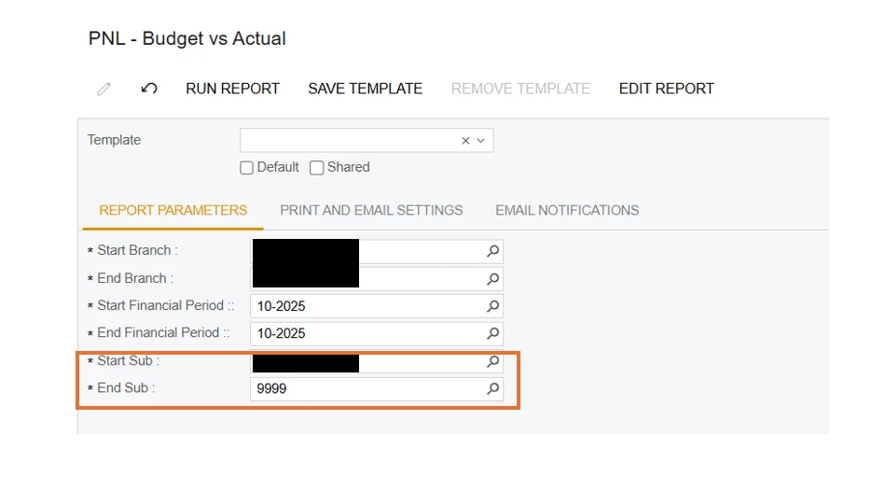Click the End Financial Period label
Image resolution: width=872 pixels, height=490 pixels.
163,332
